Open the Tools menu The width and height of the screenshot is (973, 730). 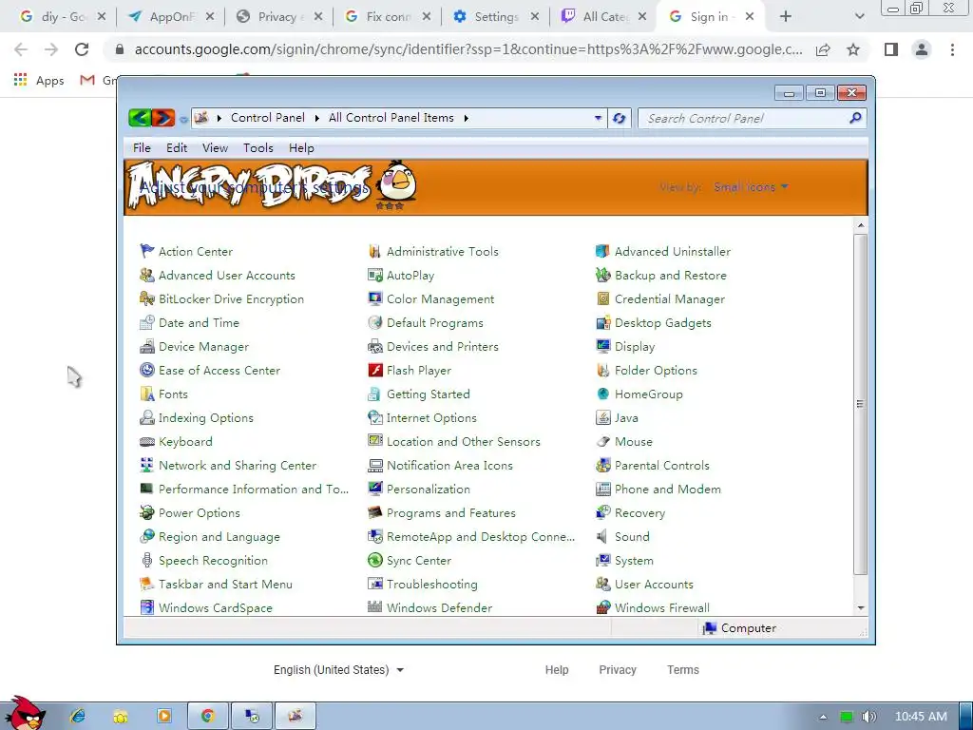pos(258,147)
